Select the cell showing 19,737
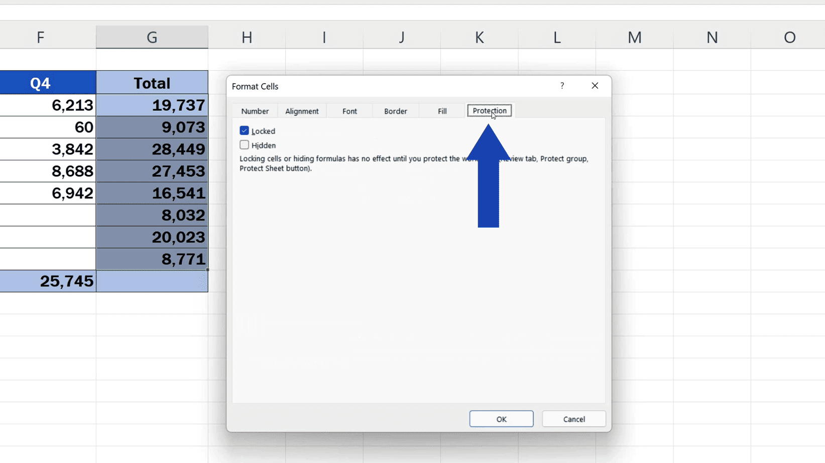 (152, 105)
